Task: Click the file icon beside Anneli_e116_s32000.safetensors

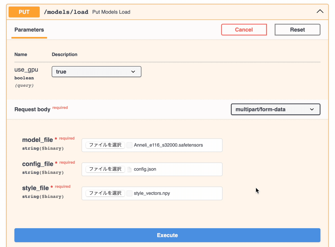Action: point(129,145)
